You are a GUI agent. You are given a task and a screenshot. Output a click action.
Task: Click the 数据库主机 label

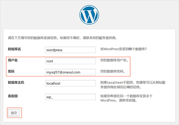(16, 82)
